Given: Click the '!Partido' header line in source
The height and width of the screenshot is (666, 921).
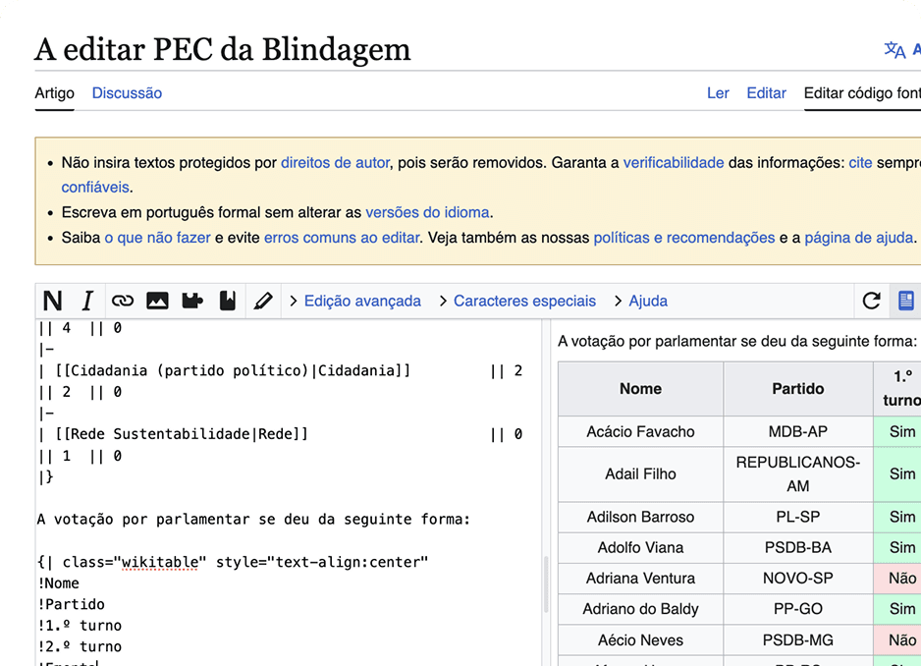Looking at the screenshot, I should 71,605.
